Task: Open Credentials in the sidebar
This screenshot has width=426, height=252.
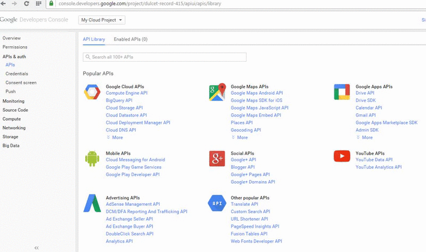Action: pos(17,74)
